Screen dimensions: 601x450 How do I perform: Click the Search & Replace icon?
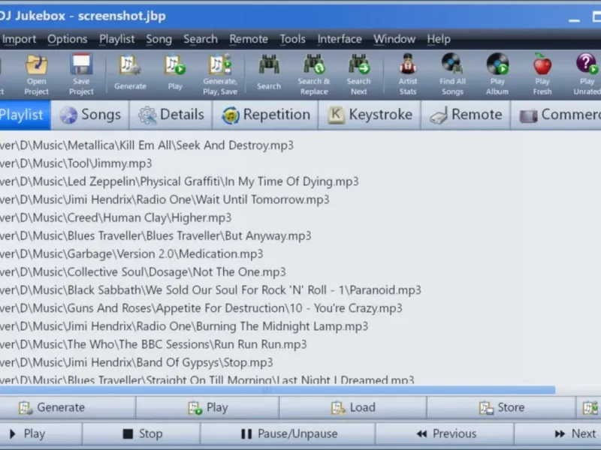point(314,74)
